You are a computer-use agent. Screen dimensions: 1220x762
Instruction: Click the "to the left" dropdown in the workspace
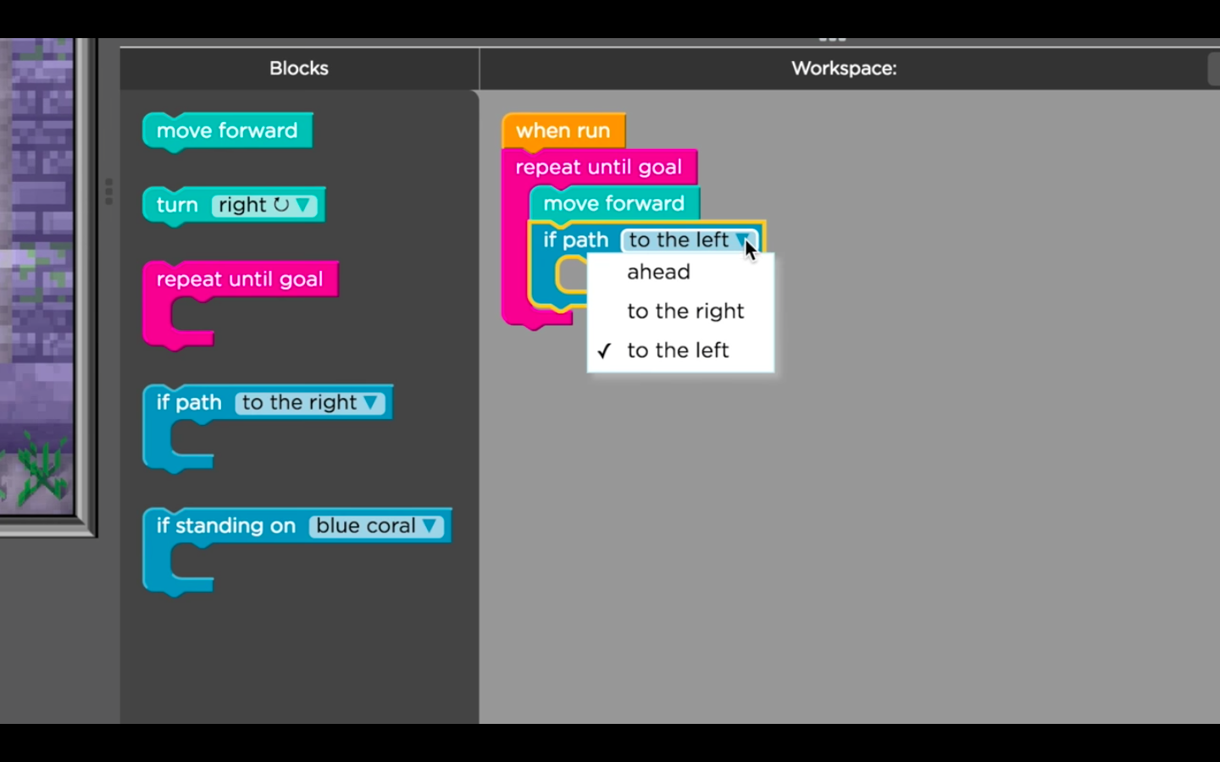click(687, 240)
